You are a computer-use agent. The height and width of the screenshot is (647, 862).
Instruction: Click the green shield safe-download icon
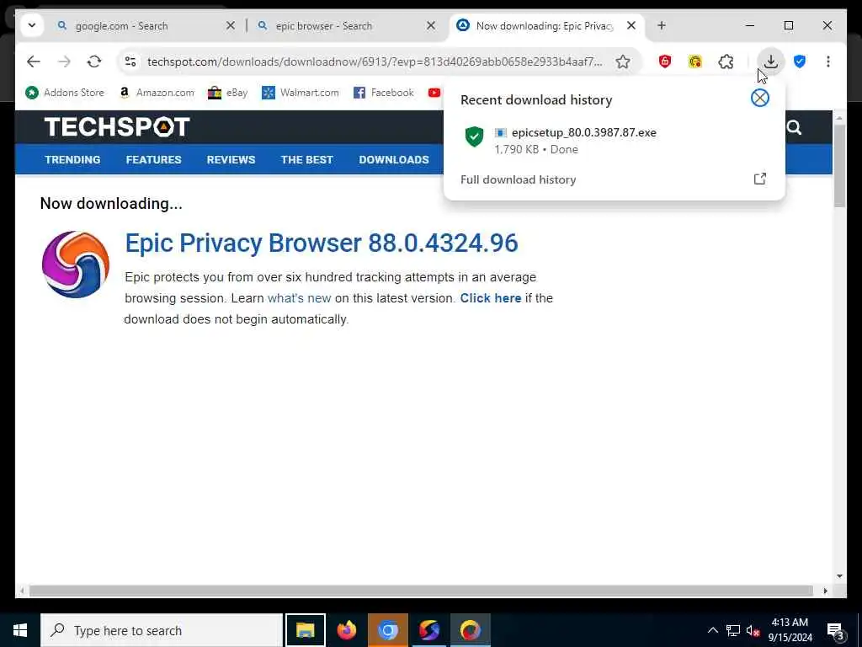click(x=474, y=136)
